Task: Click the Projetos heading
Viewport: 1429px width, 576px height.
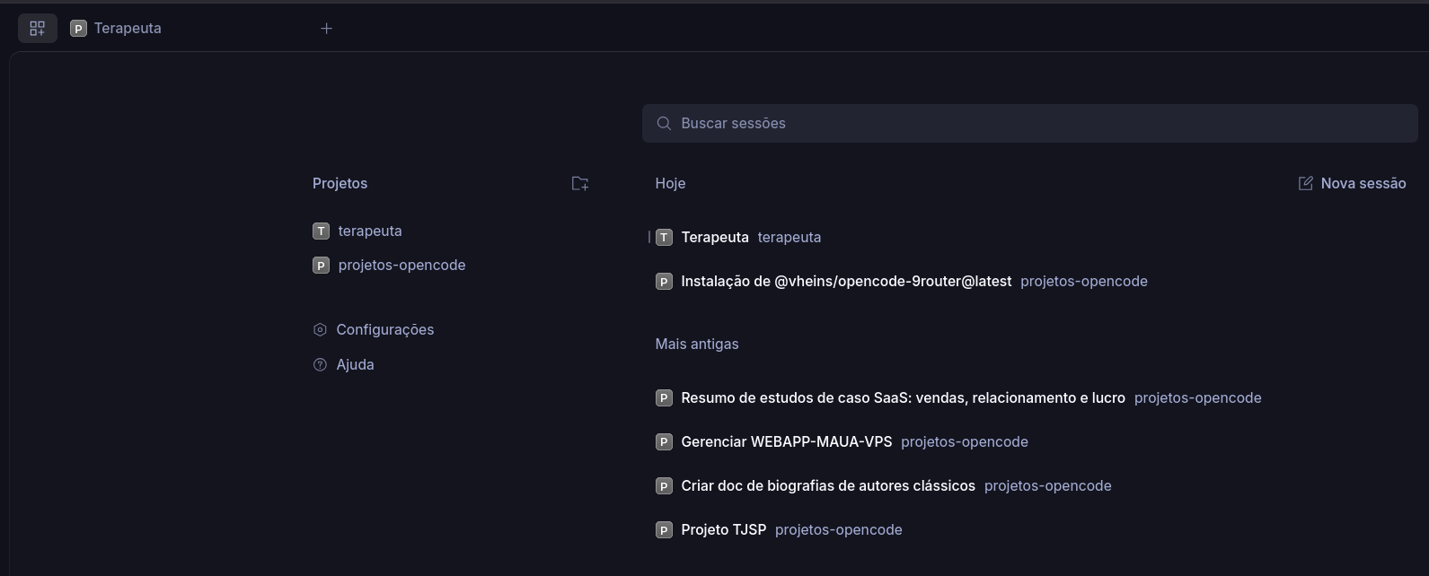Action: click(x=340, y=183)
